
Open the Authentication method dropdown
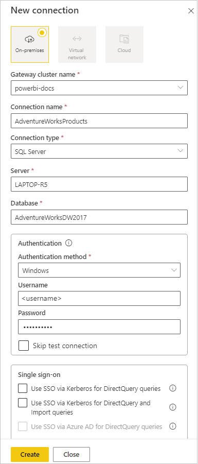tap(99, 270)
